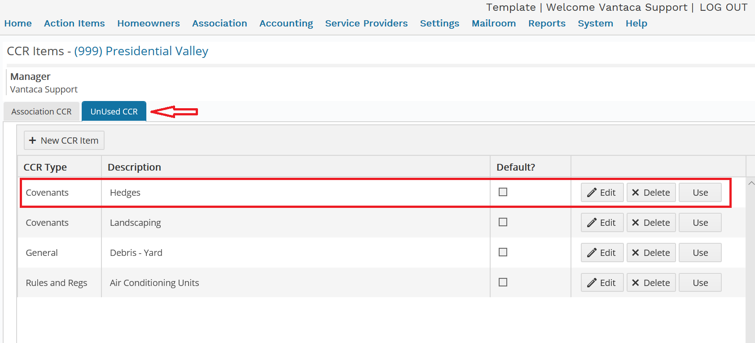Viewport: 755px width, 343px height.
Task: Open the Accounting menu
Action: 286,23
